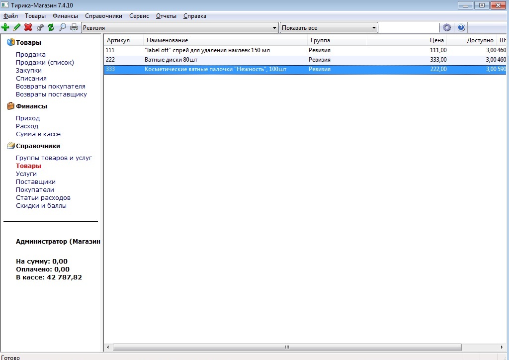The image size is (509, 360).
Task: Open Продажи (список) link
Action: [45, 62]
